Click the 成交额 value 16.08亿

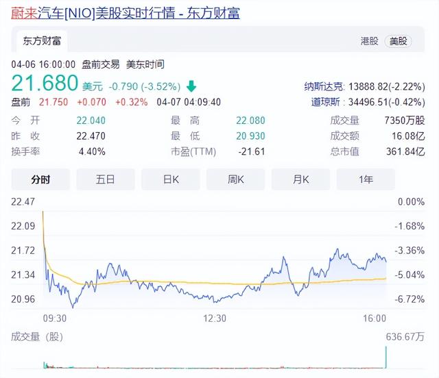(408, 136)
